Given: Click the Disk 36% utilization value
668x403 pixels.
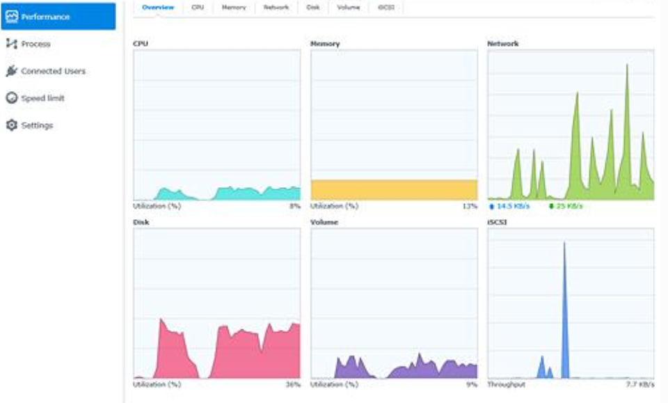Looking at the screenshot, I should [x=293, y=384].
